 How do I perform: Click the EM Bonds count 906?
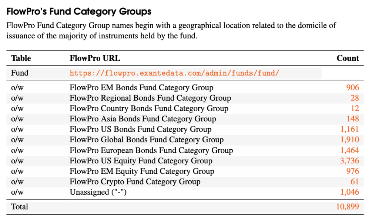352,88
